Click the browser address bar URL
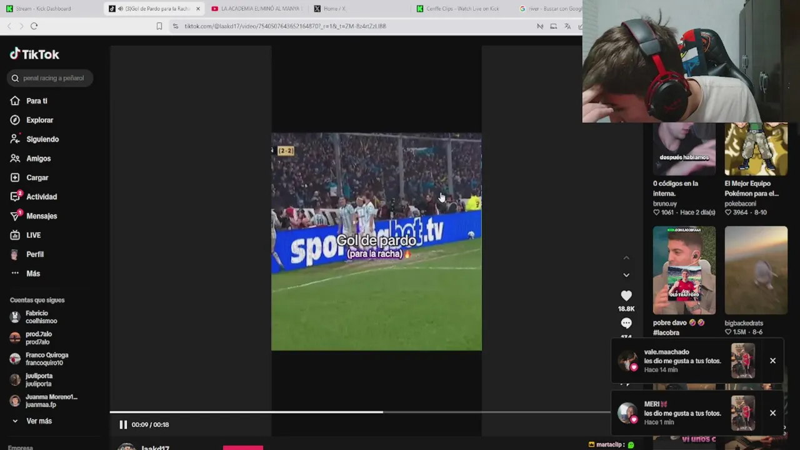 285,26
